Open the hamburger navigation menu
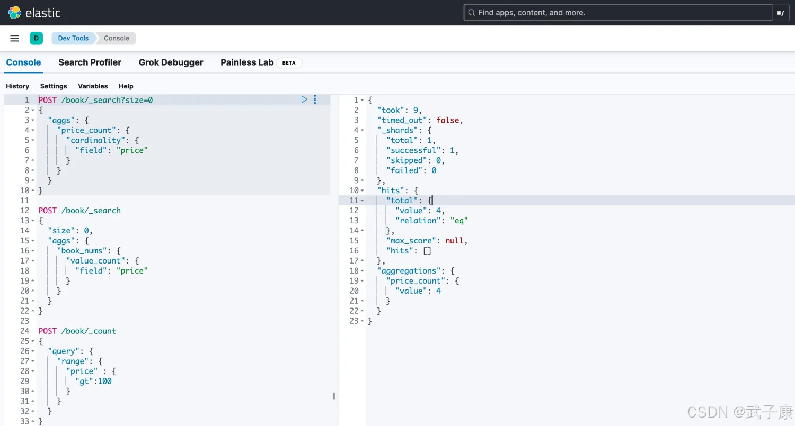 point(15,38)
